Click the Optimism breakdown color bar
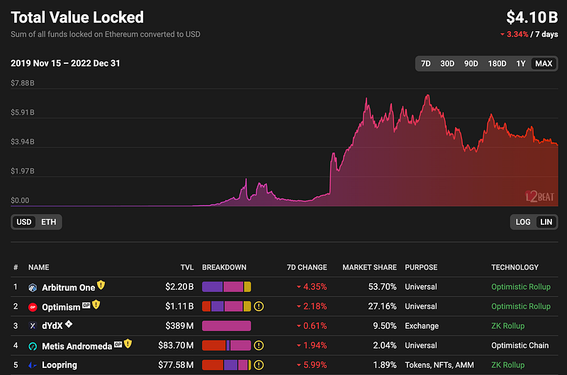 [226, 307]
